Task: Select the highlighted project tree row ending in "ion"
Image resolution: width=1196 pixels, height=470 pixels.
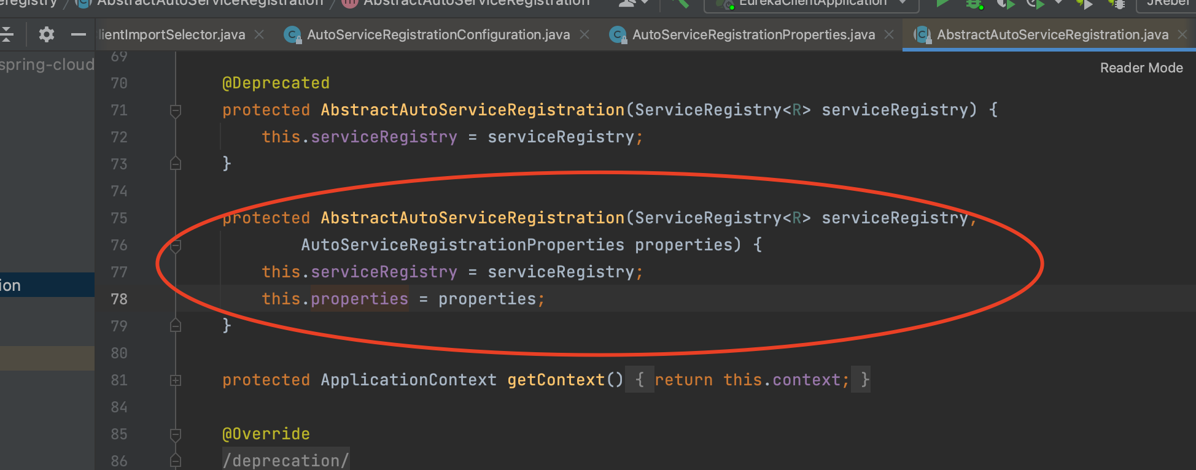Action: coord(47,285)
